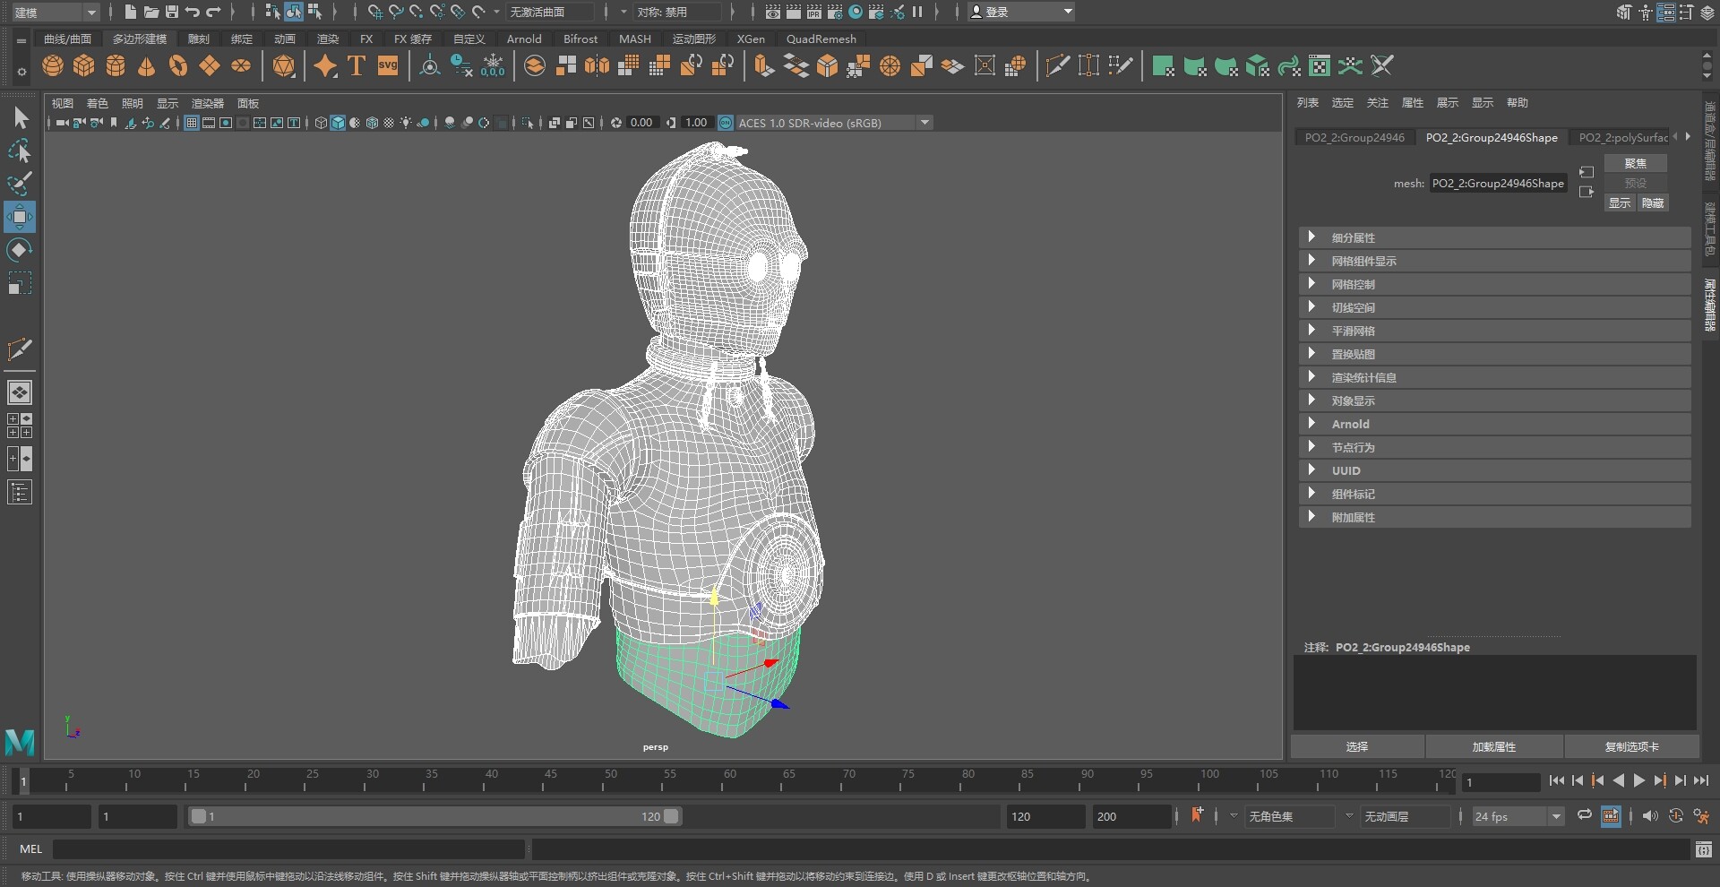Screen dimensions: 1720x887
Task: Click the 聚焦 button
Action: click(x=1635, y=163)
